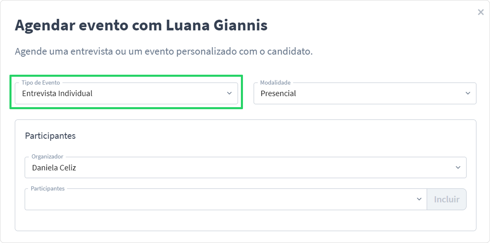Image resolution: width=490 pixels, height=243 pixels.
Task: Click the Tipo de Evento label
Action: (41, 83)
